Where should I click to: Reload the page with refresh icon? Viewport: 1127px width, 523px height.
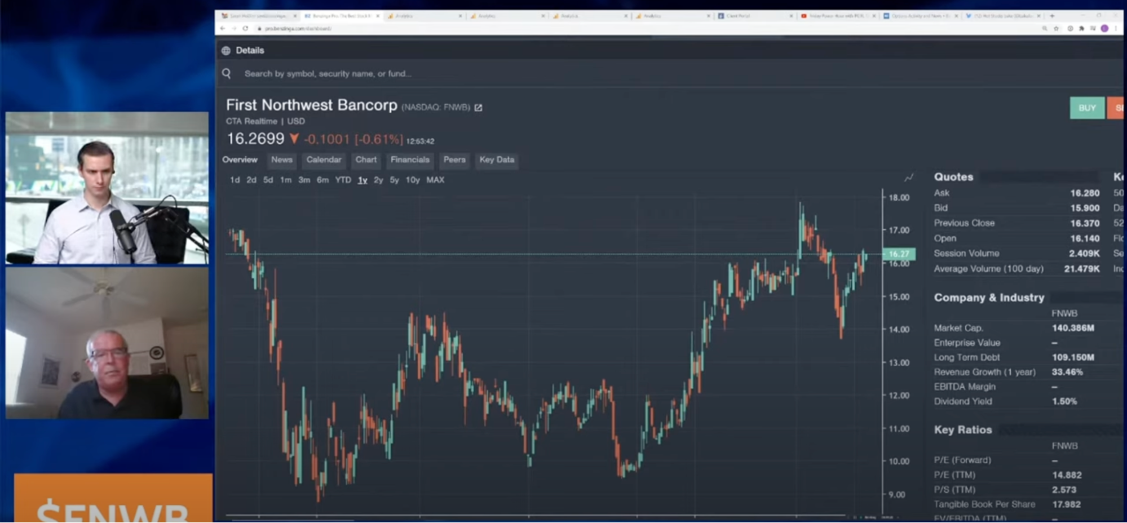pos(245,28)
